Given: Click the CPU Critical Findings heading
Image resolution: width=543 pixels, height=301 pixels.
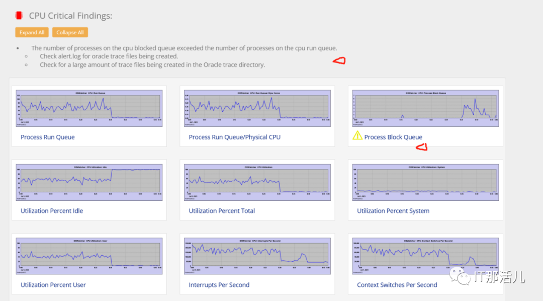Looking at the screenshot, I should click(x=70, y=16).
